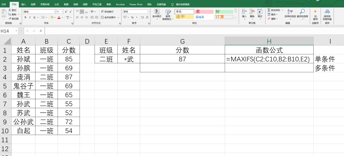Select the Format Painter (格式刷) brush
This screenshot has width=344, height=156.
10,19
